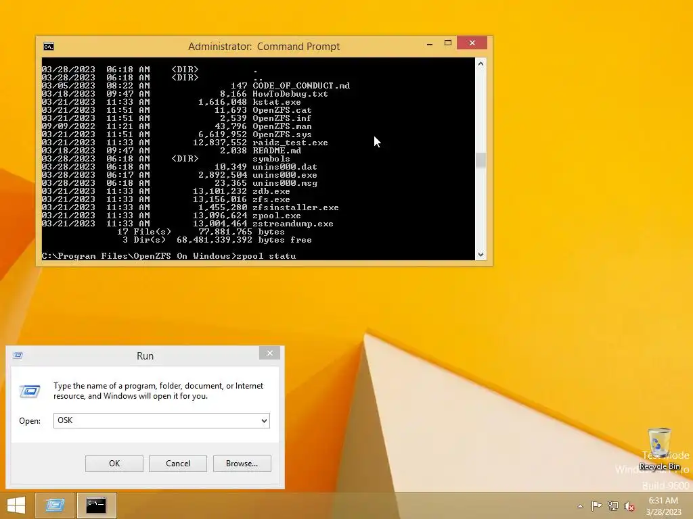Close the Command Prompt window
The image size is (693, 519).
(472, 43)
